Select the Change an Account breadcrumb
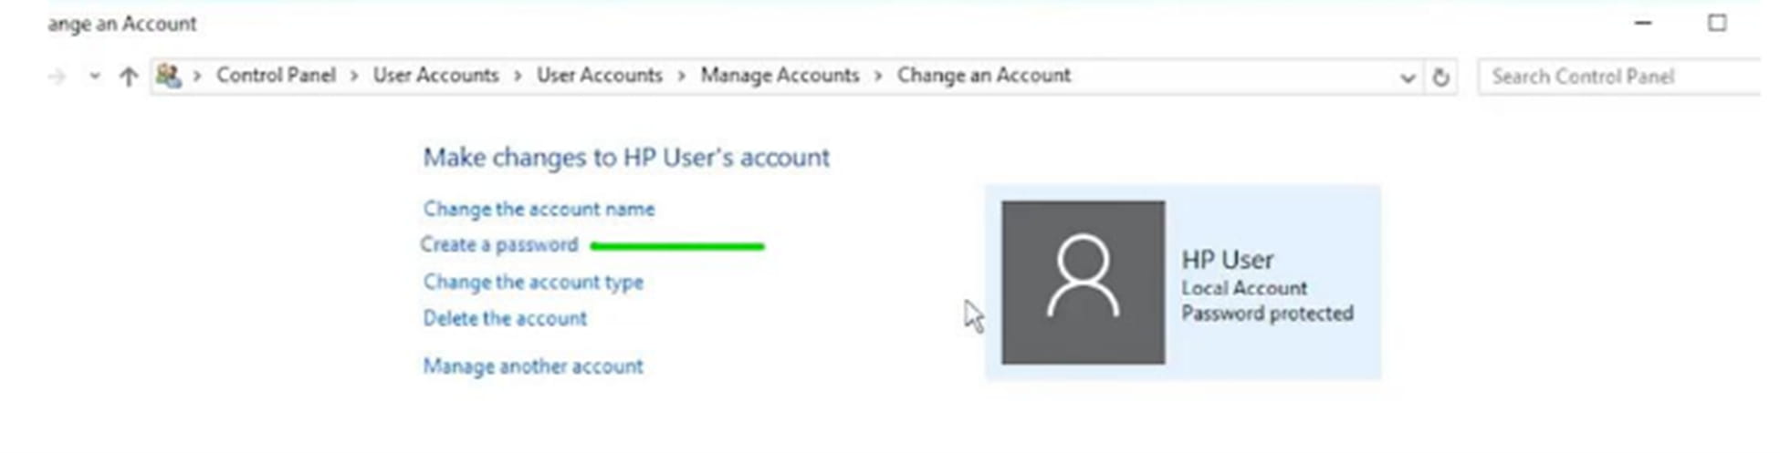The width and height of the screenshot is (1780, 453). [983, 76]
